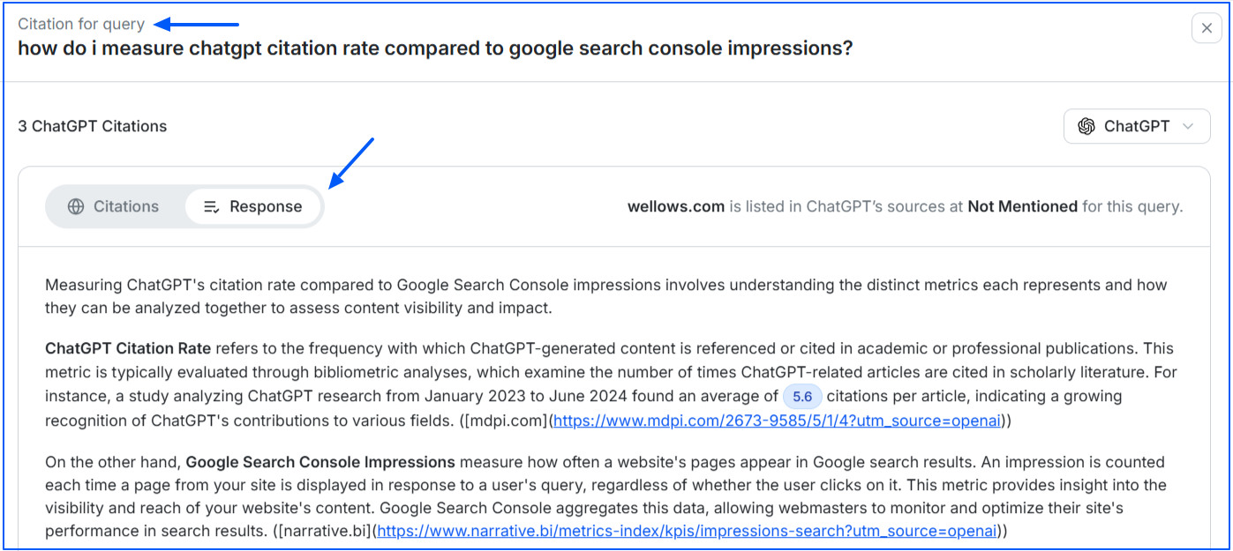This screenshot has width=1233, height=551.
Task: Click the Not Mentioned status text
Action: [x=1022, y=206]
